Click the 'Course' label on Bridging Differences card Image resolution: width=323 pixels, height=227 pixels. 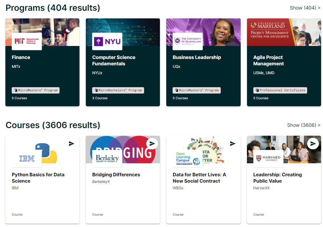click(x=98, y=215)
